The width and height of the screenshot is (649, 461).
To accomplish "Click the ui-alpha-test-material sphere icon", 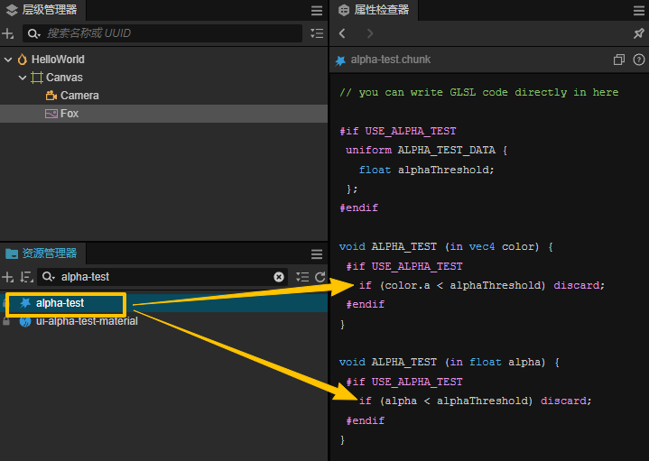I will (25, 321).
